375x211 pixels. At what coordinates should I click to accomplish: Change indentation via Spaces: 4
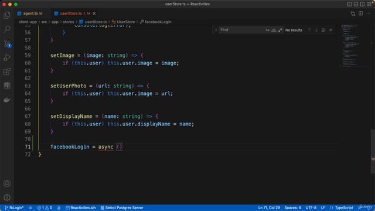(x=292, y=207)
